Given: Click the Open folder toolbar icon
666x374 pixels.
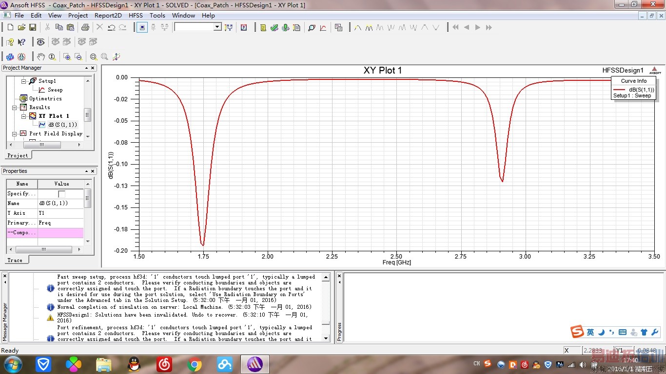Looking at the screenshot, I should (21, 28).
